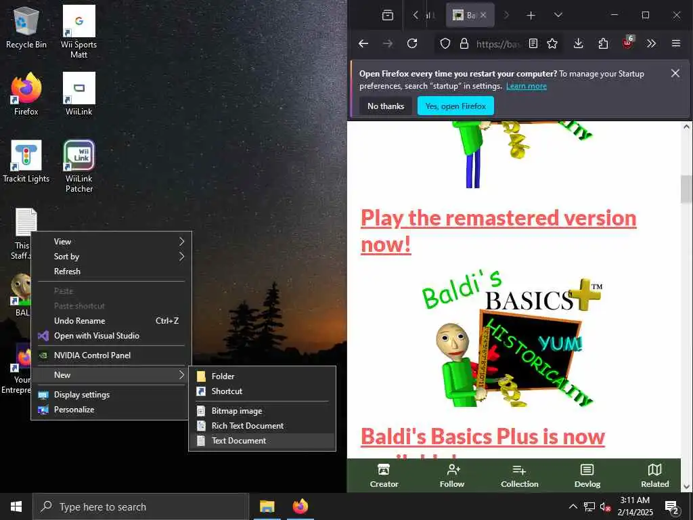Select Open with Visual Studio
This screenshot has height=520, width=693.
coord(112,336)
